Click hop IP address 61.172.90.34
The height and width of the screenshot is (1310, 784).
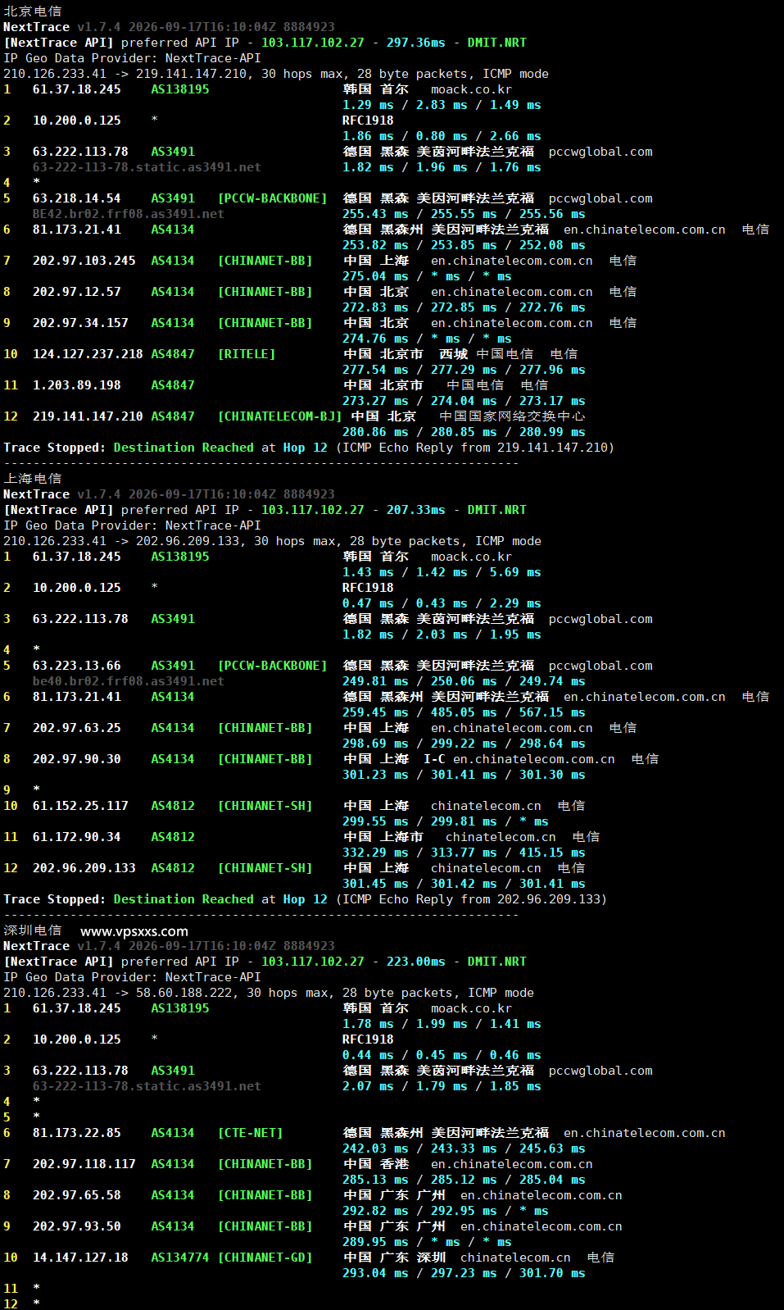pyautogui.click(x=77, y=837)
